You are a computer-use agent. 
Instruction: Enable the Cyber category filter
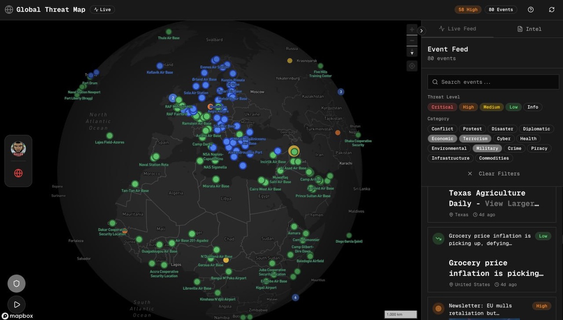(x=503, y=139)
